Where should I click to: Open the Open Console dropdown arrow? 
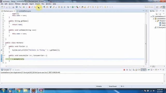pos(158,70)
